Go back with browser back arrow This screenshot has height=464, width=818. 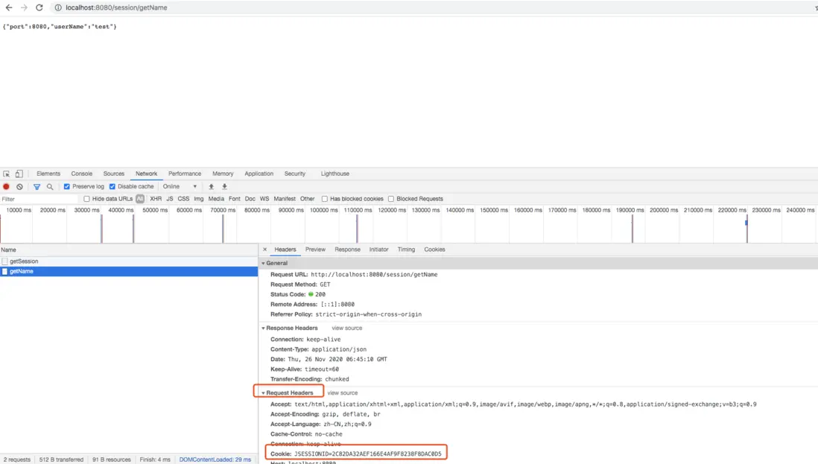click(x=9, y=7)
